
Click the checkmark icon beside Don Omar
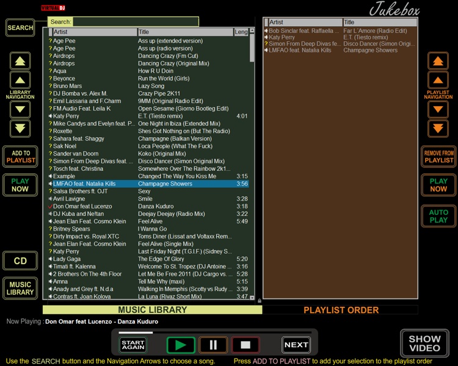pos(50,206)
